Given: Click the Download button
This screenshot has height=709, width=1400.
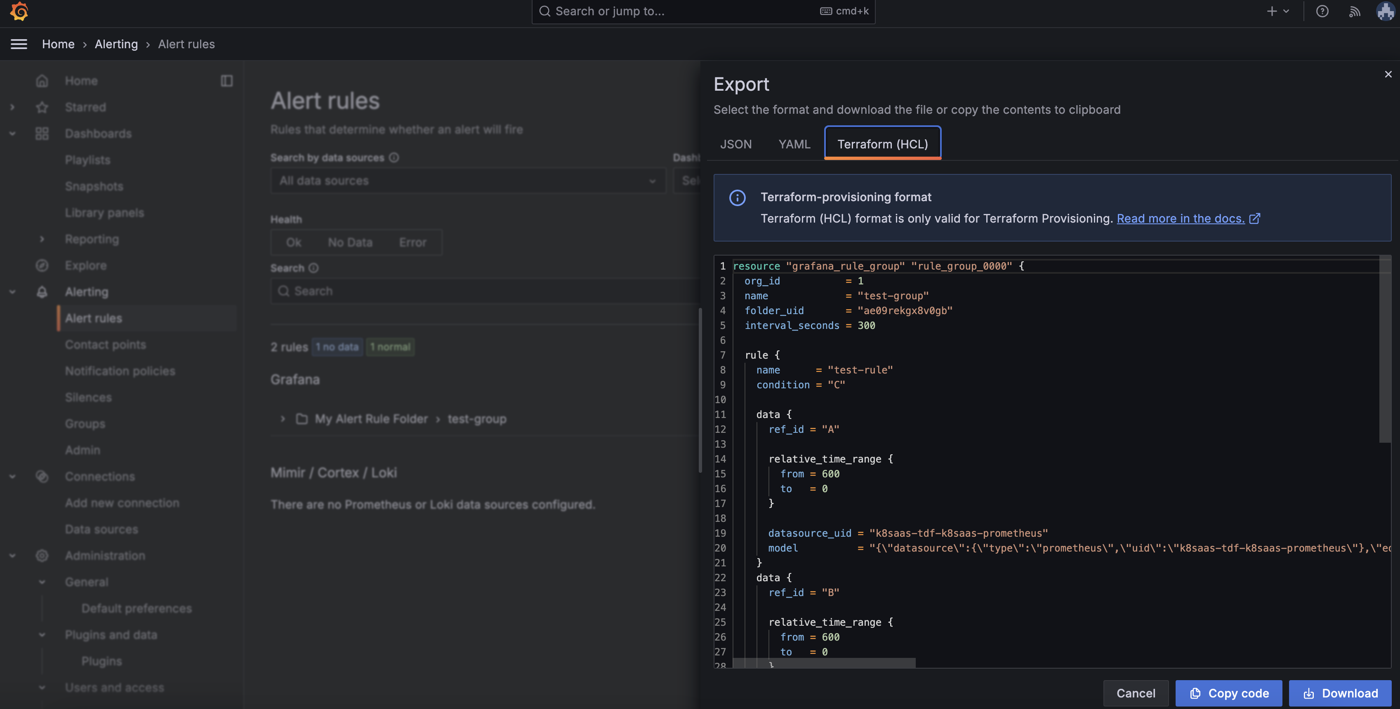Looking at the screenshot, I should [x=1340, y=693].
